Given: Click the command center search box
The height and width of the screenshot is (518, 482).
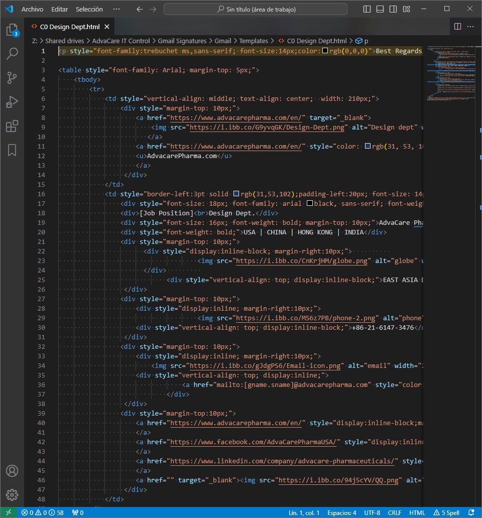Looking at the screenshot, I should 256,9.
